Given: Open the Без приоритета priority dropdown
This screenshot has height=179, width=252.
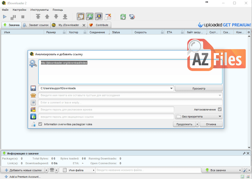Looking at the screenshot, I should pos(199,116).
